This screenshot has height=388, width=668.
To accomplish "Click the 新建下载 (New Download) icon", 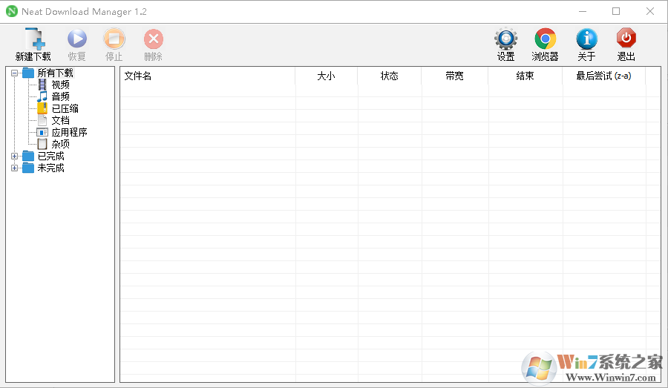I will pos(33,40).
